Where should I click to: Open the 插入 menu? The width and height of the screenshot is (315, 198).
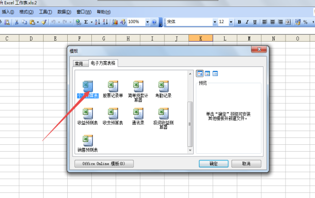pyautogui.click(x=8, y=12)
